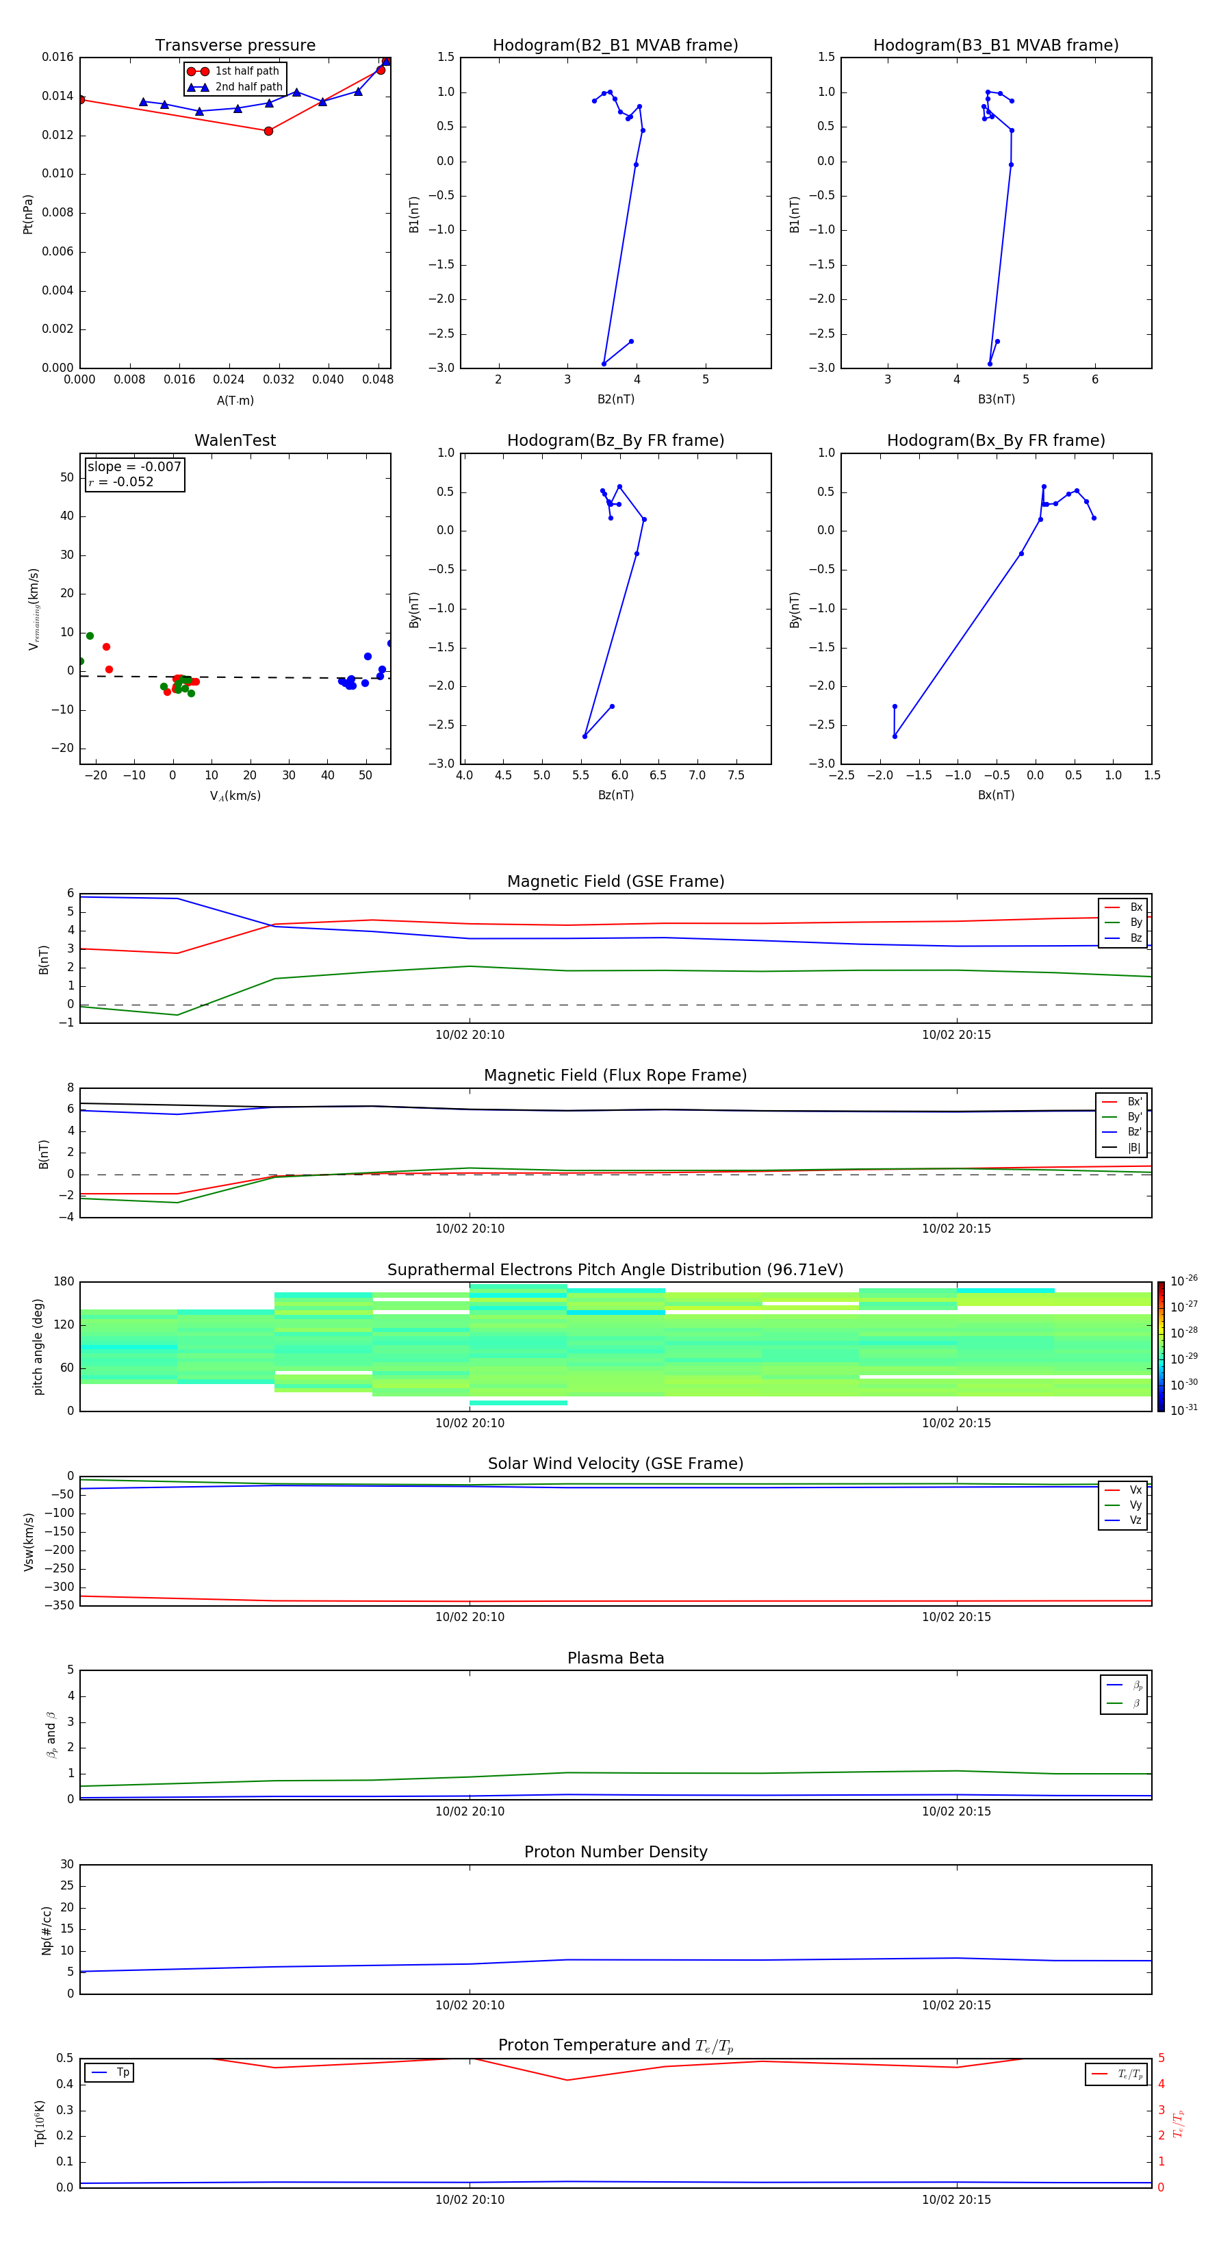This screenshot has height=2260, width=1232.
Task: Click the "Hodogram(Bz_By FR frame)" title
Action: point(615,440)
